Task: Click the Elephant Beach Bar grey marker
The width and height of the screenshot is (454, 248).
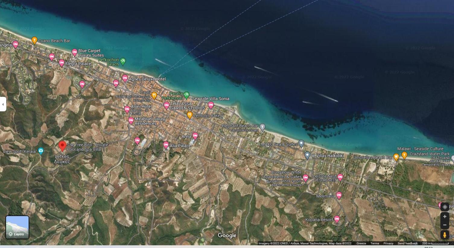Action: 262,127
